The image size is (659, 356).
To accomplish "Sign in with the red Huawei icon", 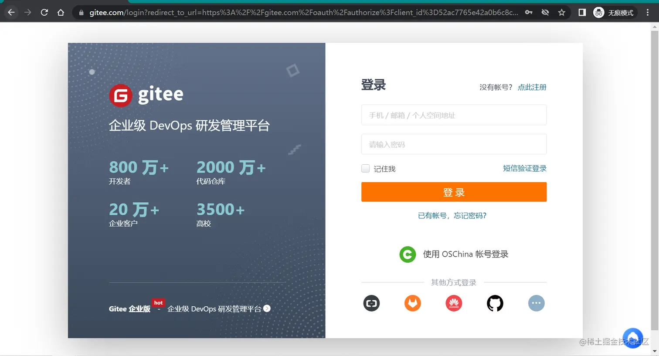I will [x=454, y=303].
